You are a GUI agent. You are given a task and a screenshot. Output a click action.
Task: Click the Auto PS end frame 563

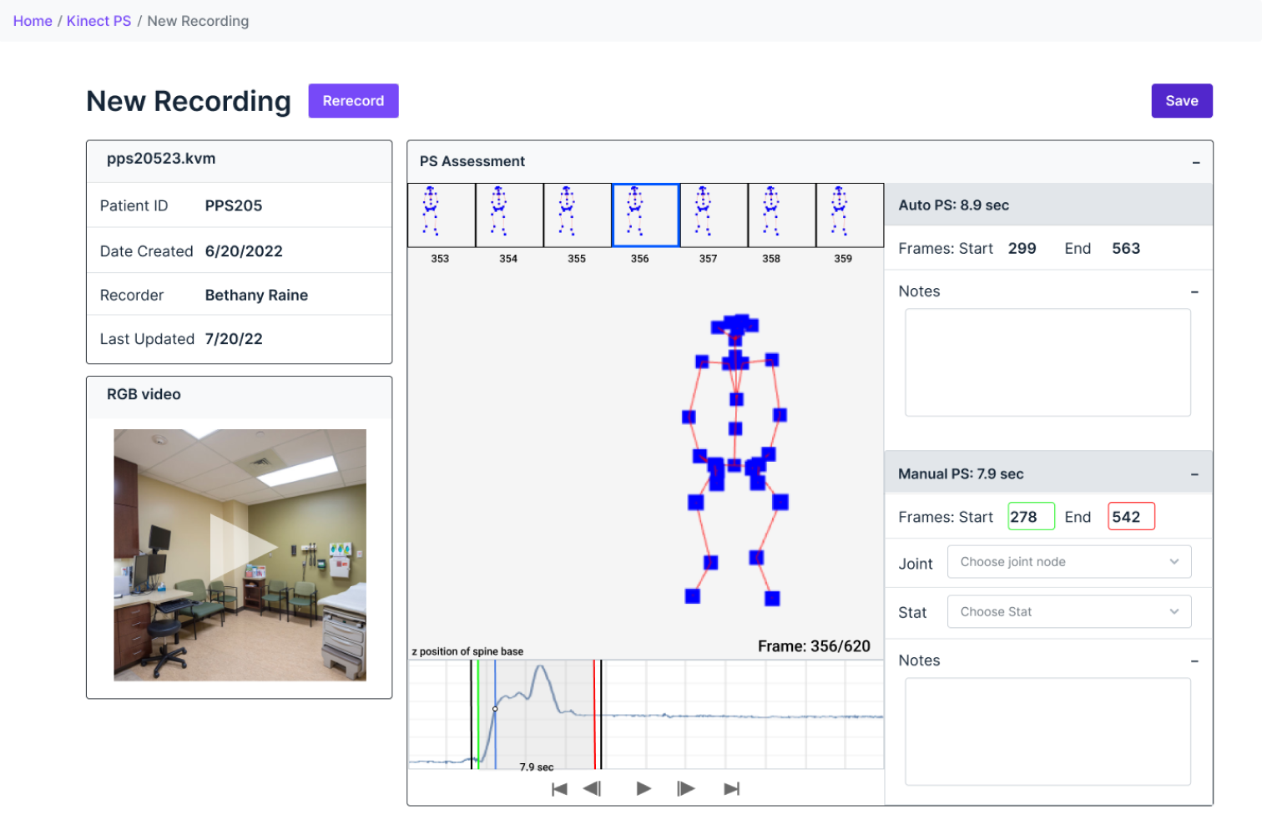click(1126, 249)
